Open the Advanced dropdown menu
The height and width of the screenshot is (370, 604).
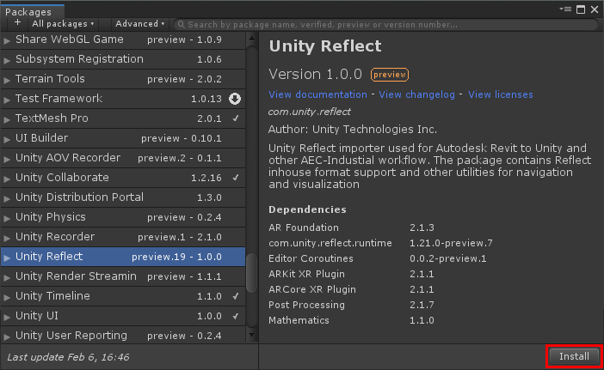tap(140, 24)
